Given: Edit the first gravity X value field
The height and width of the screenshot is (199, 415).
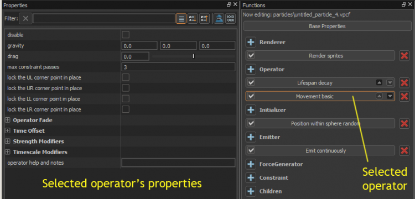Looking at the screenshot, I should pos(139,46).
